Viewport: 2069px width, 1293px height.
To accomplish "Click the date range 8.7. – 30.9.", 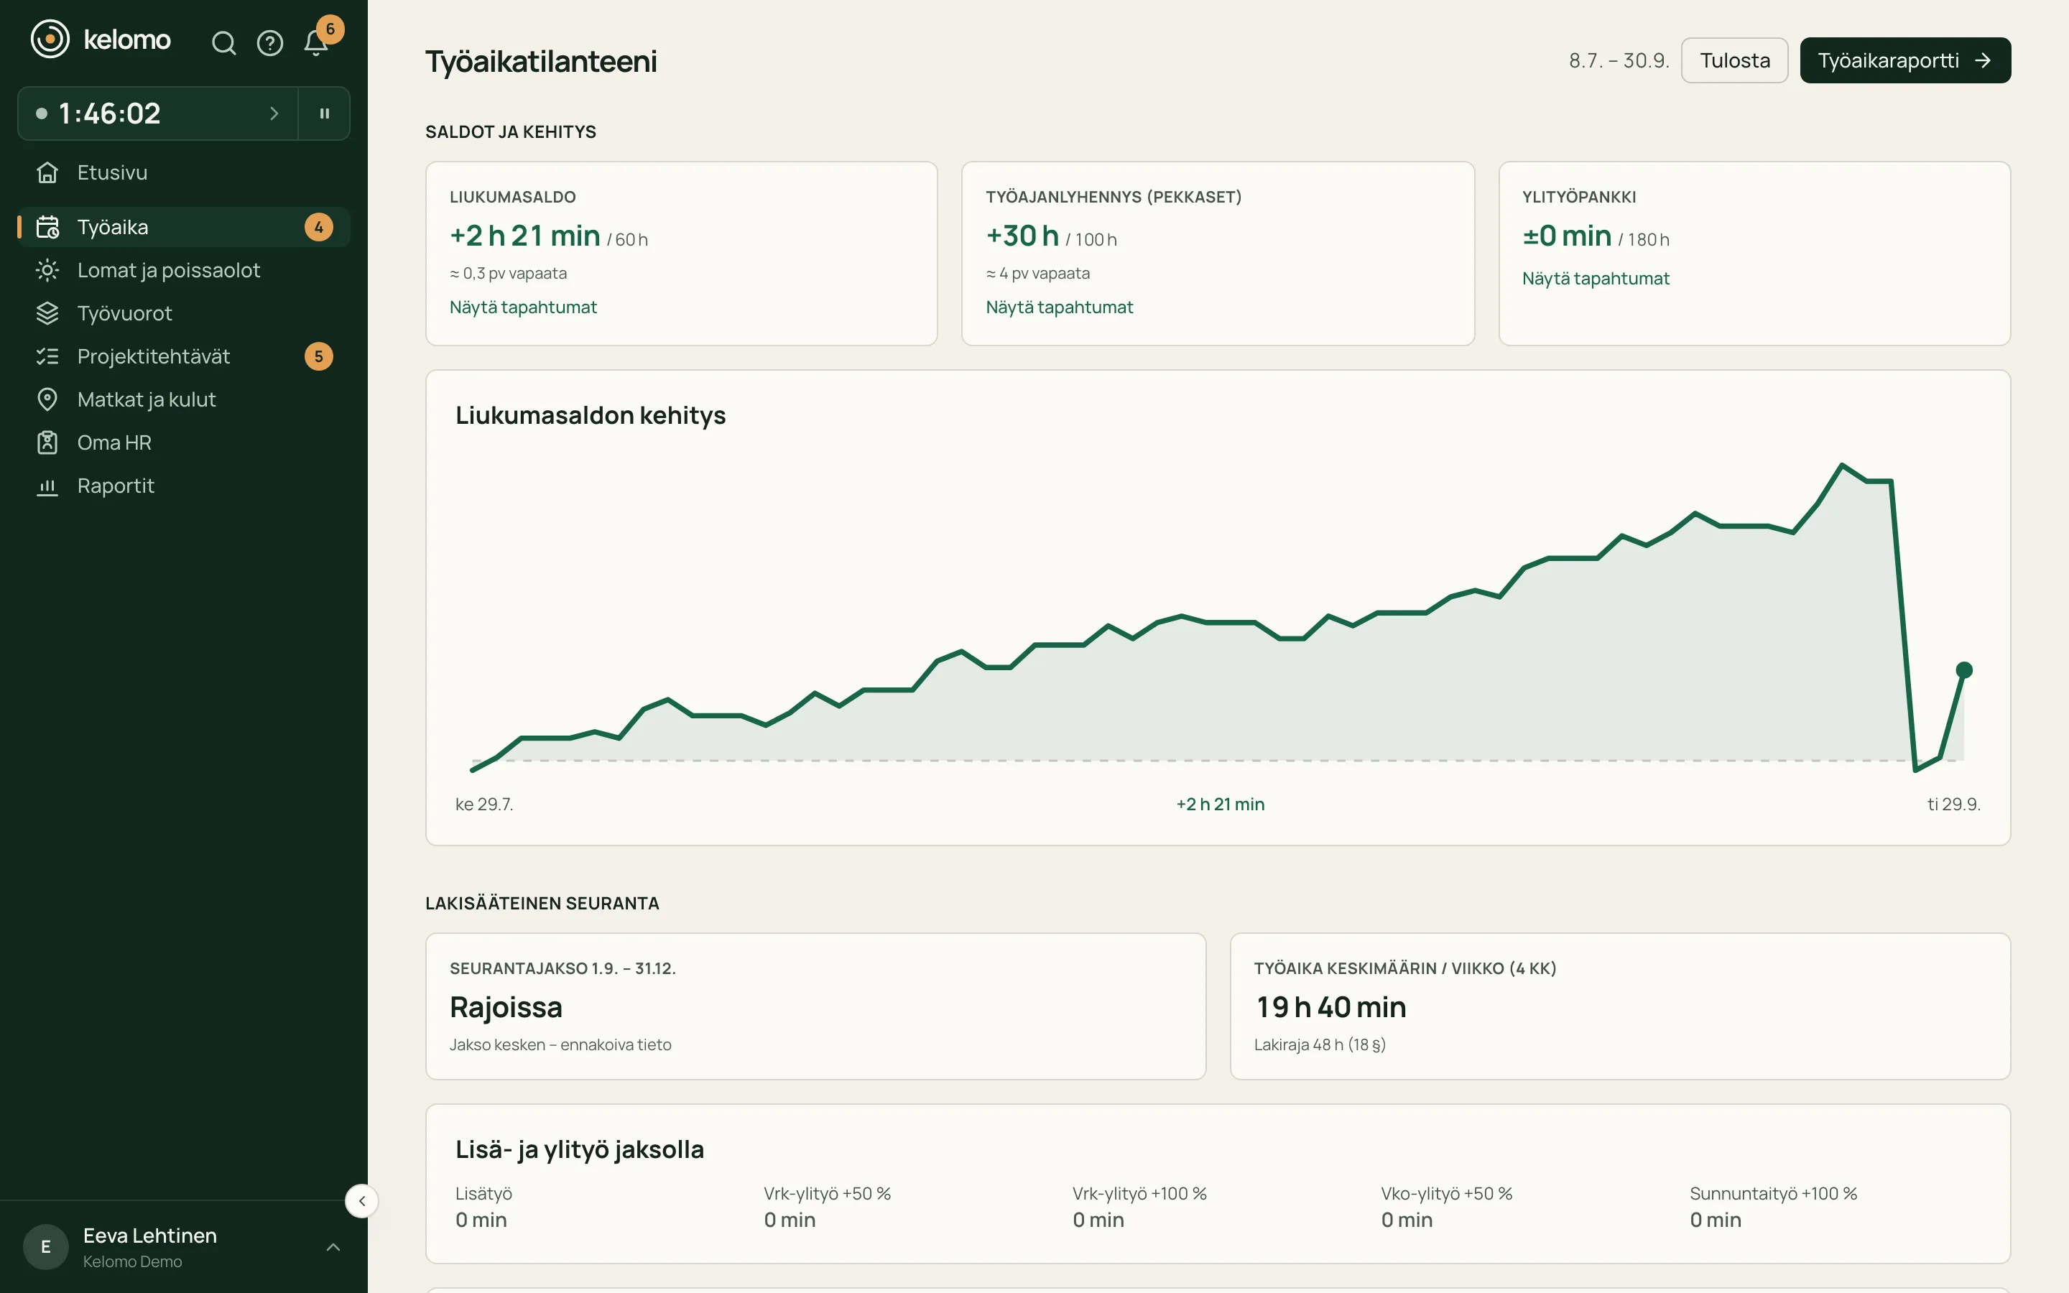I will [1619, 61].
